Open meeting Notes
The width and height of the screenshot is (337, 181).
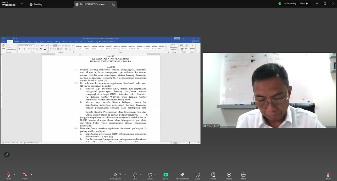[x=213, y=176]
